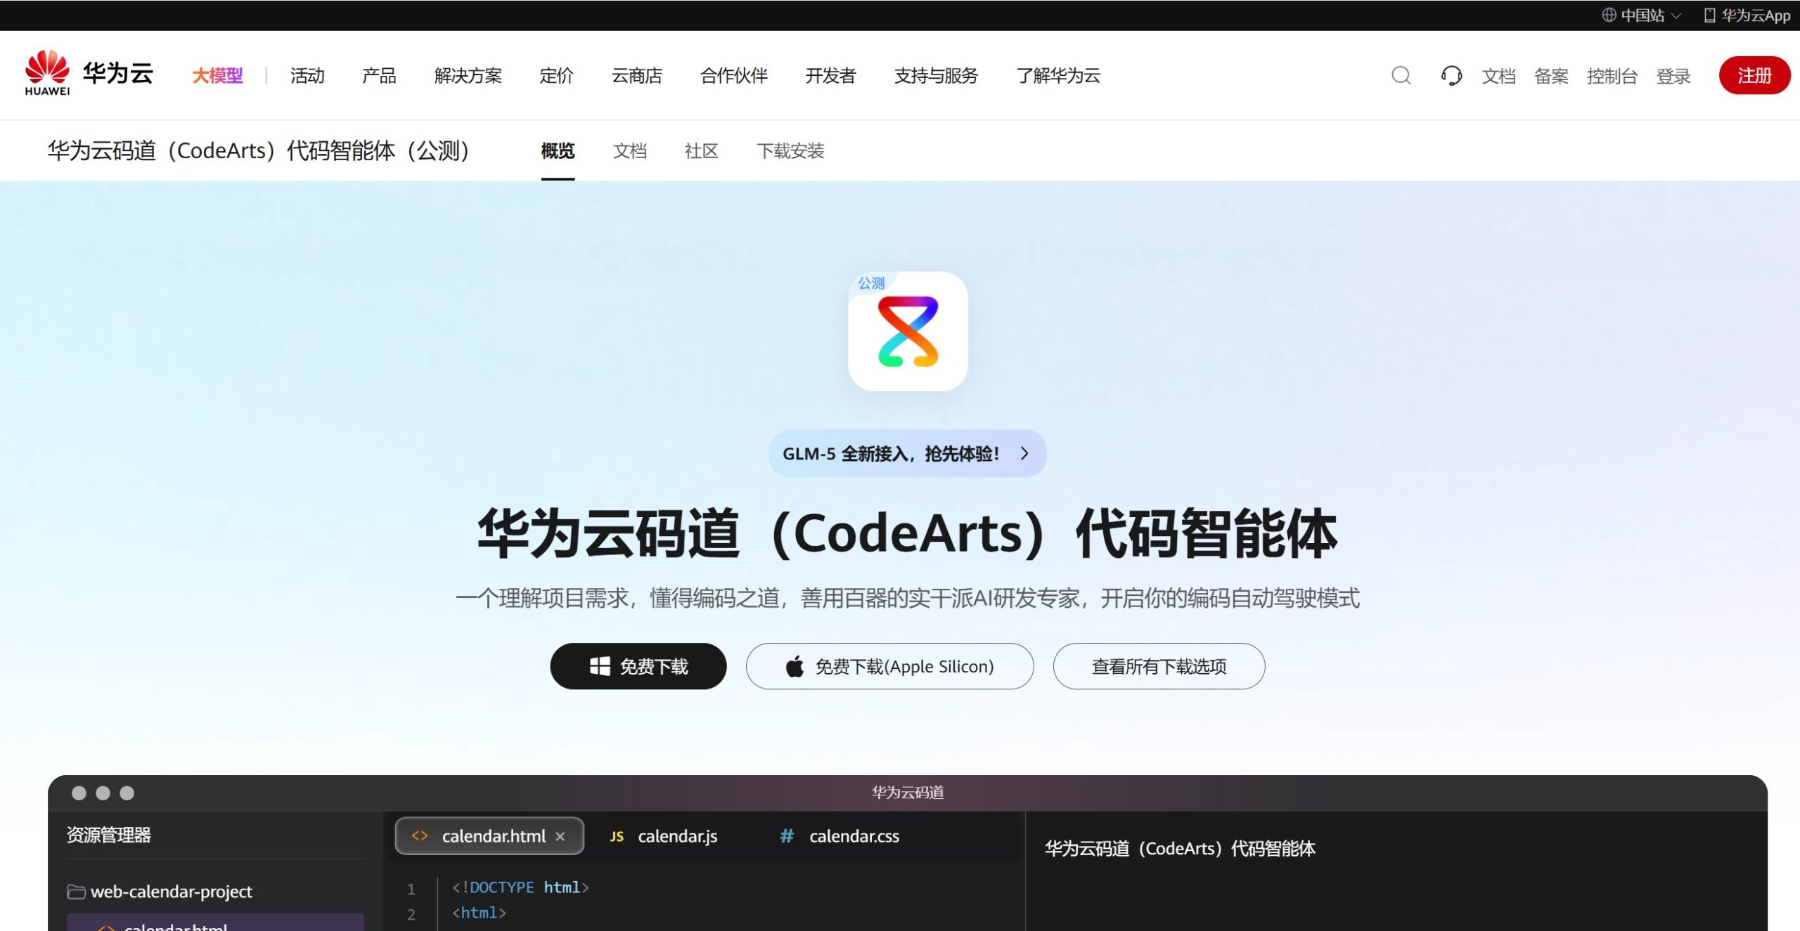Image resolution: width=1800 pixels, height=931 pixels.
Task: Click the Windows logo on the 免费下载 button
Action: point(600,665)
